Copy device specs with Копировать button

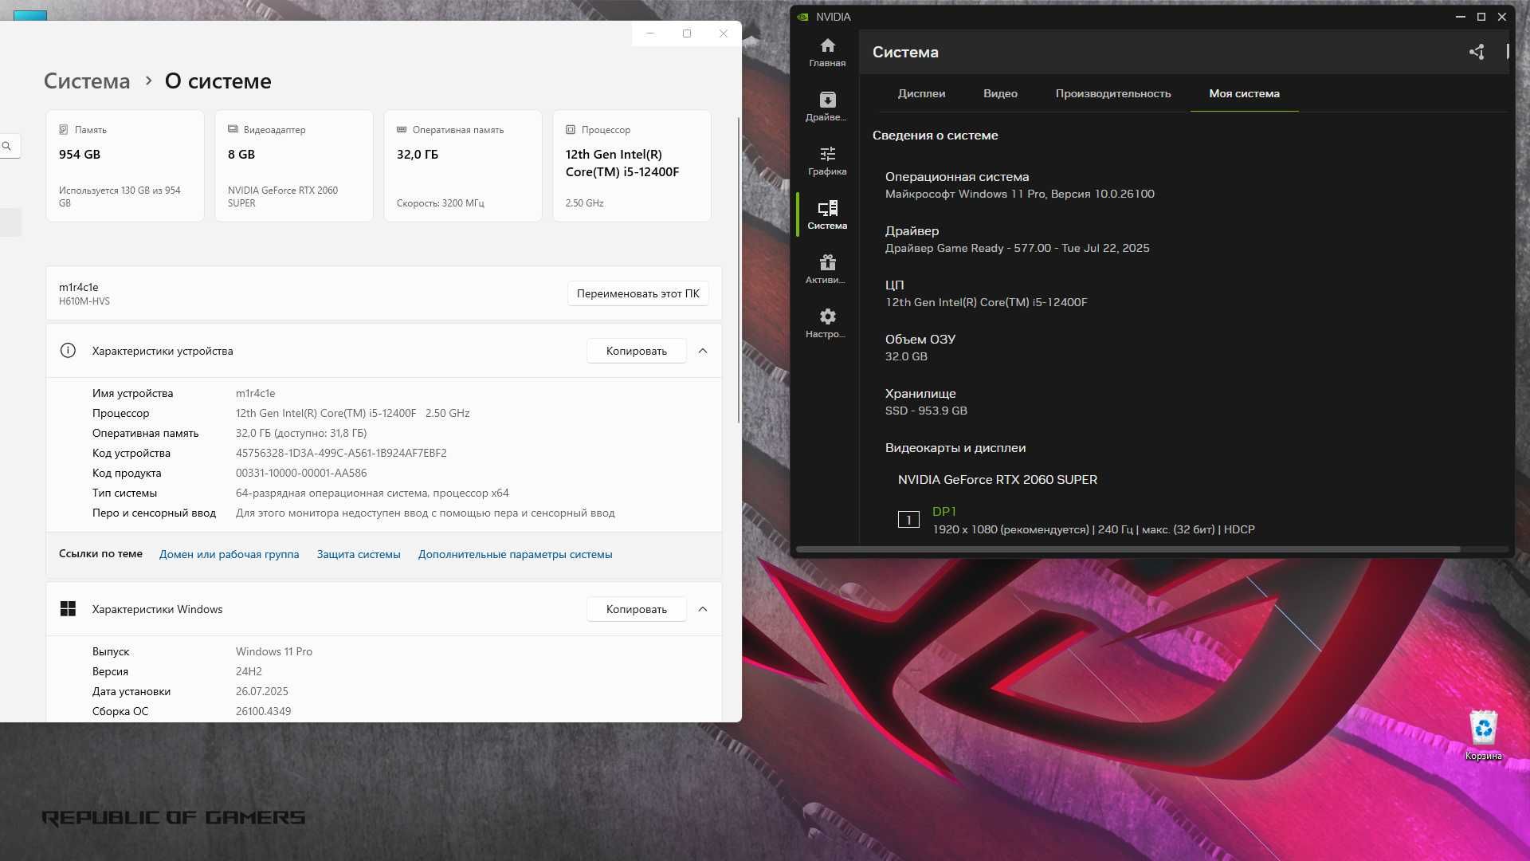636,351
